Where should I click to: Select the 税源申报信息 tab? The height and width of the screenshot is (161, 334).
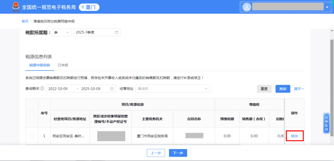40,65
